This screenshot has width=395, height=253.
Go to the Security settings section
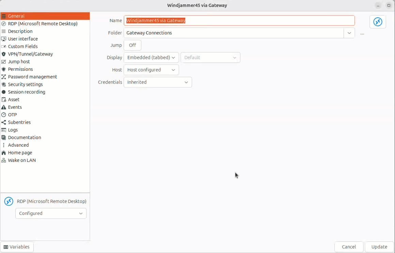point(25,84)
